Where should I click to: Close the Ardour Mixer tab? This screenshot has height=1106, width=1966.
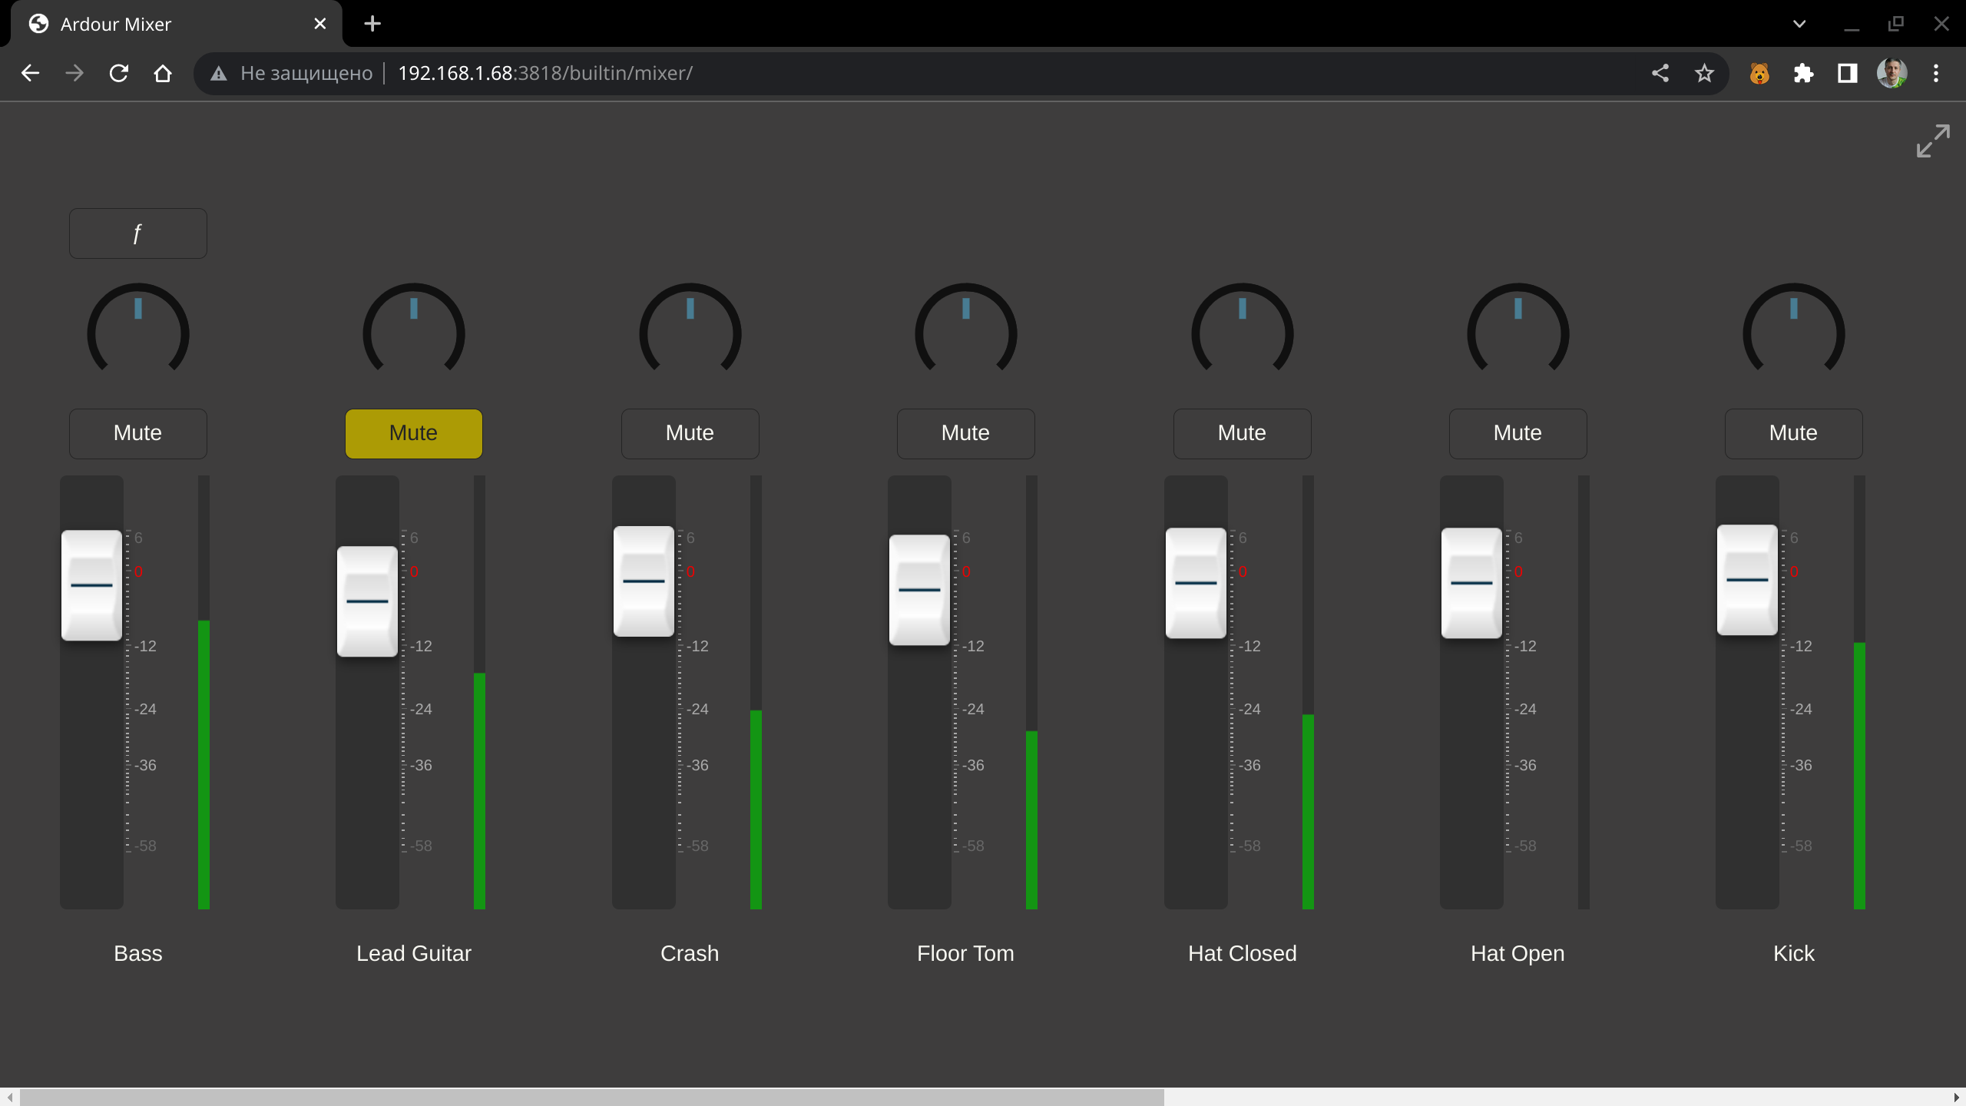[x=320, y=24]
